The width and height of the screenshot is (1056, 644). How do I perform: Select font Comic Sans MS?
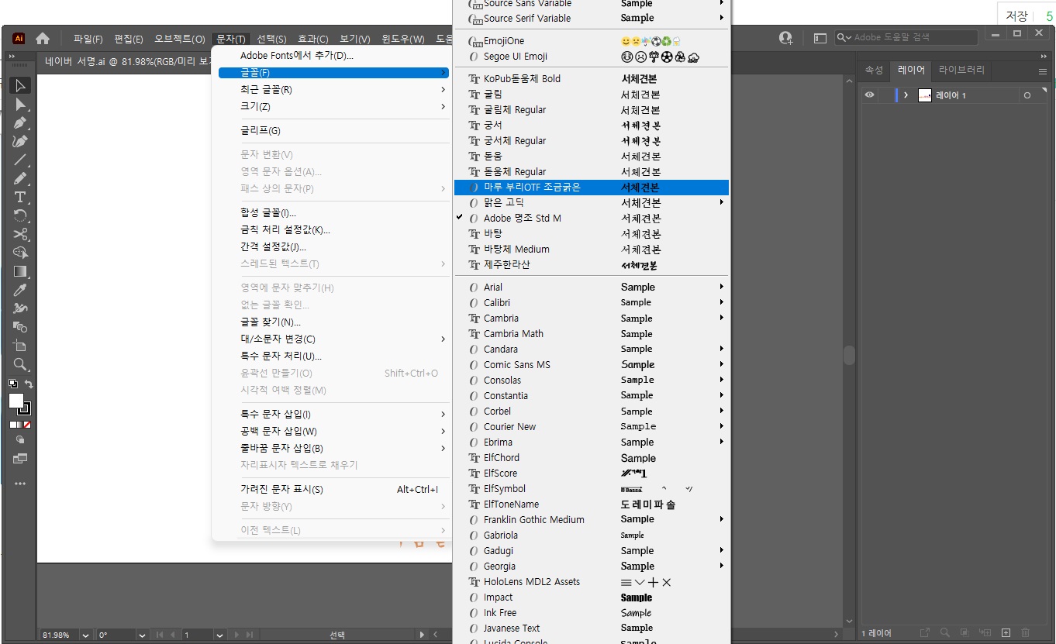[592, 364]
